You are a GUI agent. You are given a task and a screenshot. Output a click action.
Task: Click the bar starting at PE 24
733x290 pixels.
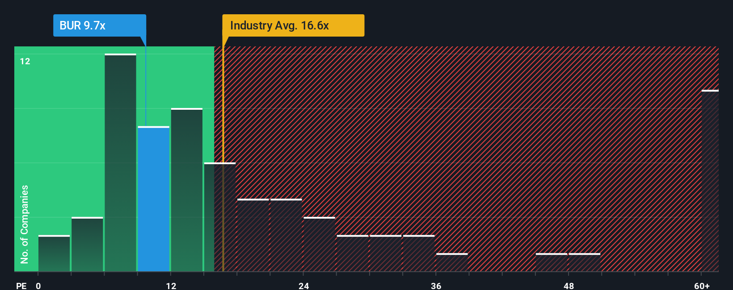[x=319, y=244]
